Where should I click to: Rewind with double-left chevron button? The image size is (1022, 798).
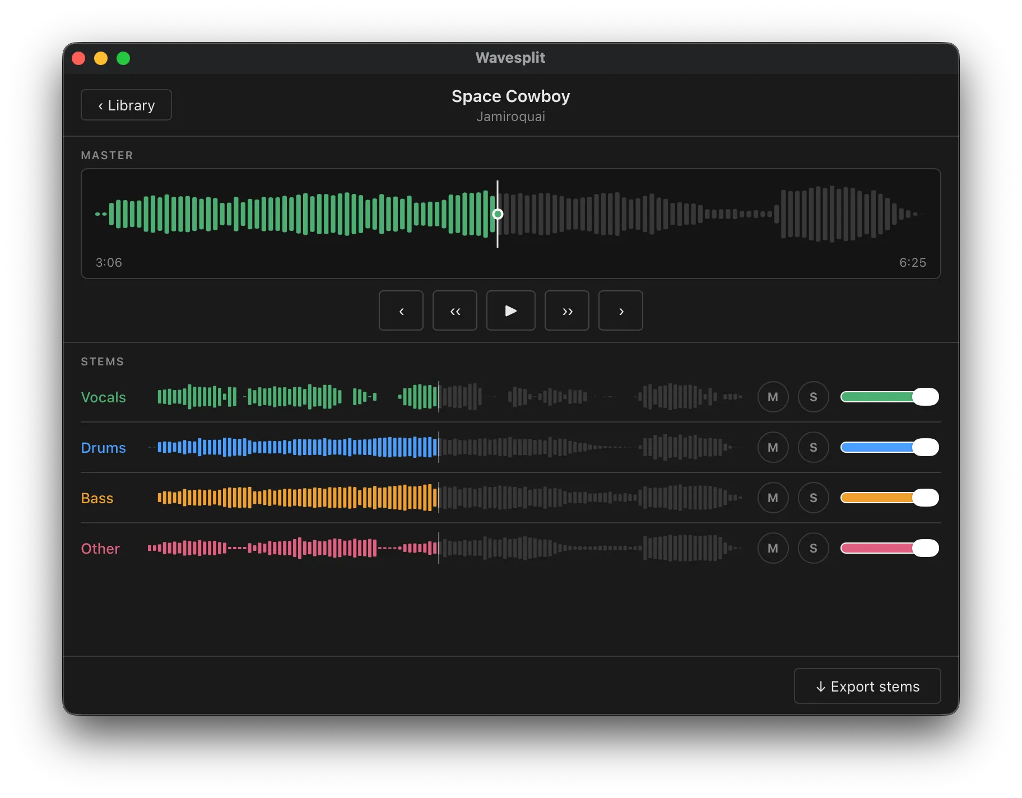click(x=454, y=310)
